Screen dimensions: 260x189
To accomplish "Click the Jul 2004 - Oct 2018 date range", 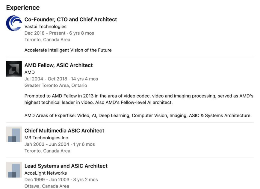I will click(x=46, y=79).
